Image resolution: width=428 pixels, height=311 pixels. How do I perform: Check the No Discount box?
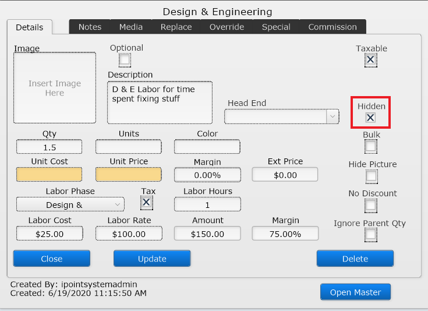coord(371,206)
